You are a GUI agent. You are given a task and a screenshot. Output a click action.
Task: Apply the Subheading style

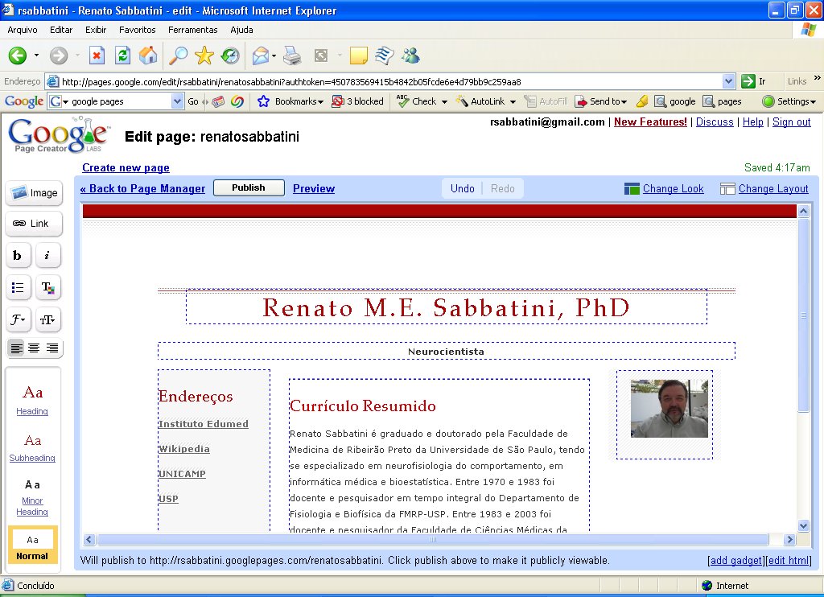pos(32,447)
